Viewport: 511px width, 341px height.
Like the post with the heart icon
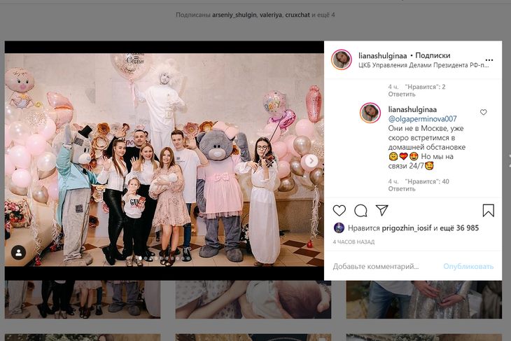click(x=339, y=211)
